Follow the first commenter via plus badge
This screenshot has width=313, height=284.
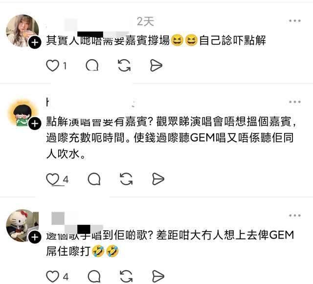point(35,43)
